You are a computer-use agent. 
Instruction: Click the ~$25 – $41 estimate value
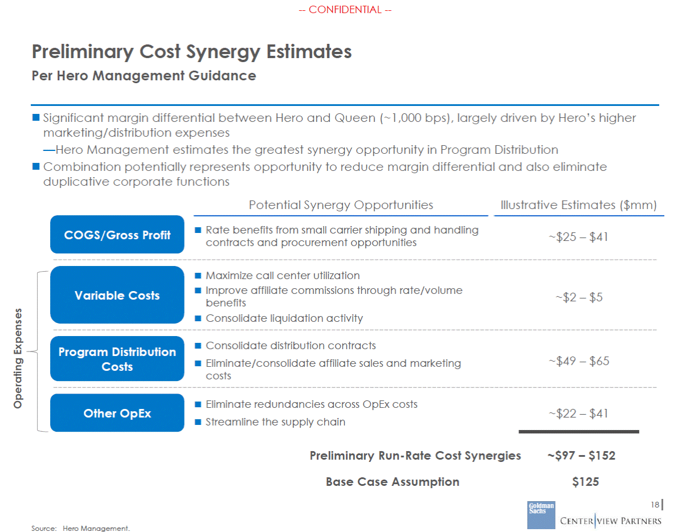click(578, 237)
